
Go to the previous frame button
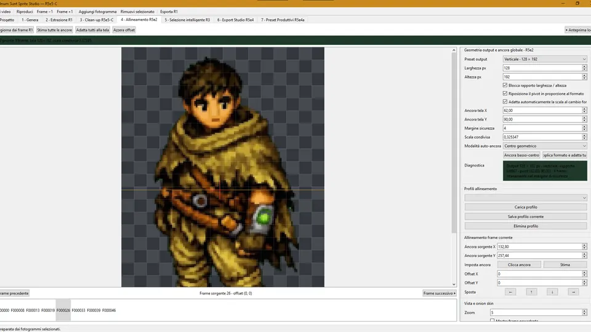(14, 293)
